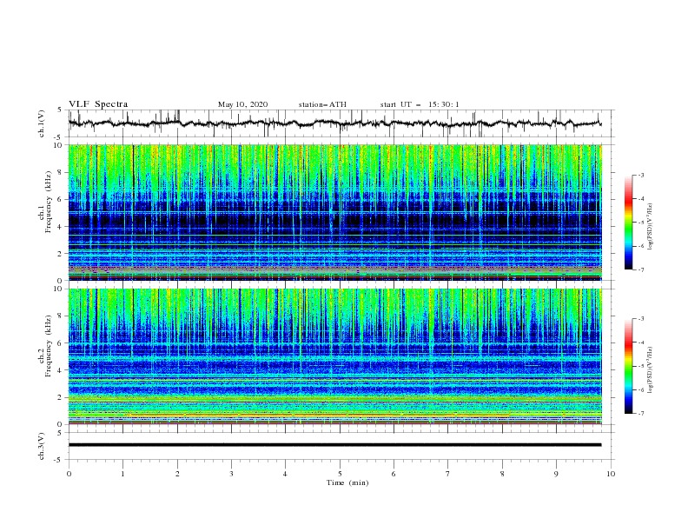The image size is (688, 532).
Task: Click the ch.1 voltage waveform trace
Action: [335, 123]
